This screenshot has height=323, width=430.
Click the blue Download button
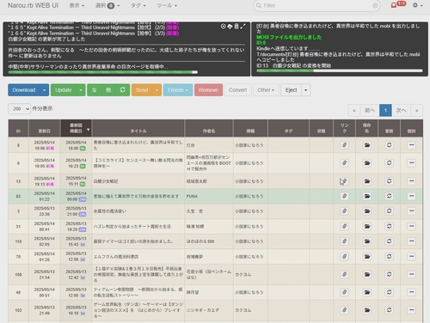(24, 90)
